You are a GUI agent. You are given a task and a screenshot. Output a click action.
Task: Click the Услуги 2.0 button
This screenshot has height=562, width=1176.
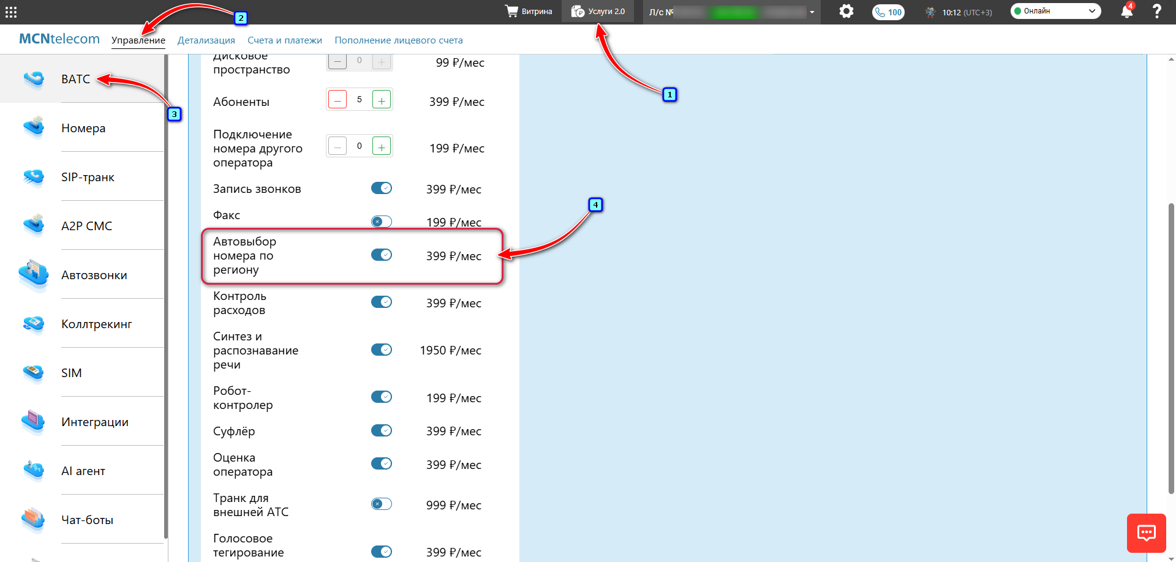(x=598, y=12)
